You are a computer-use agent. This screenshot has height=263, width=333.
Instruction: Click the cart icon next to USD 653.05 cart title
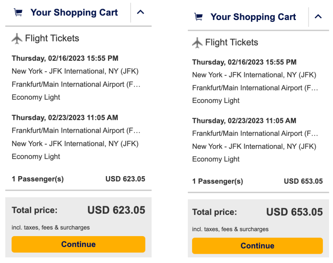198,16
